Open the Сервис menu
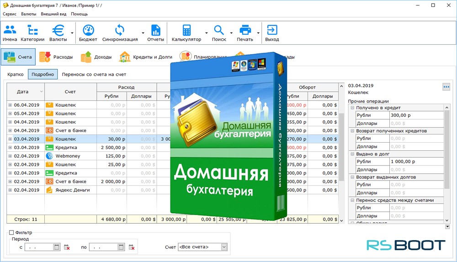This screenshot has height=262, width=457. 10,14
